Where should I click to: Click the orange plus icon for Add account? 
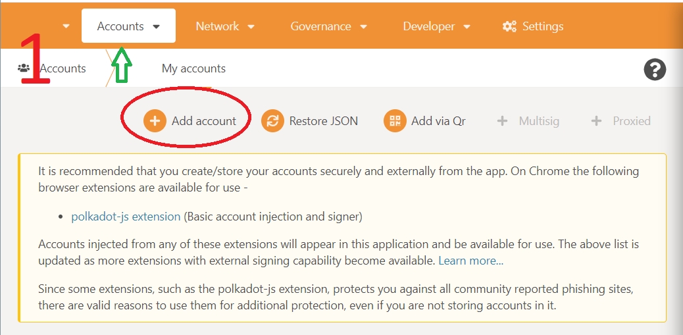pos(155,121)
